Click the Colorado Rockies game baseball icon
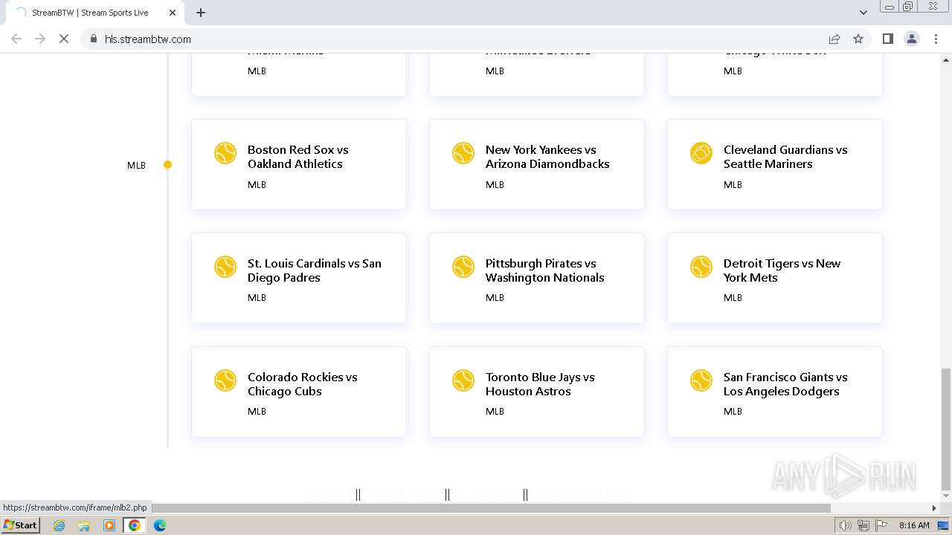 (225, 380)
